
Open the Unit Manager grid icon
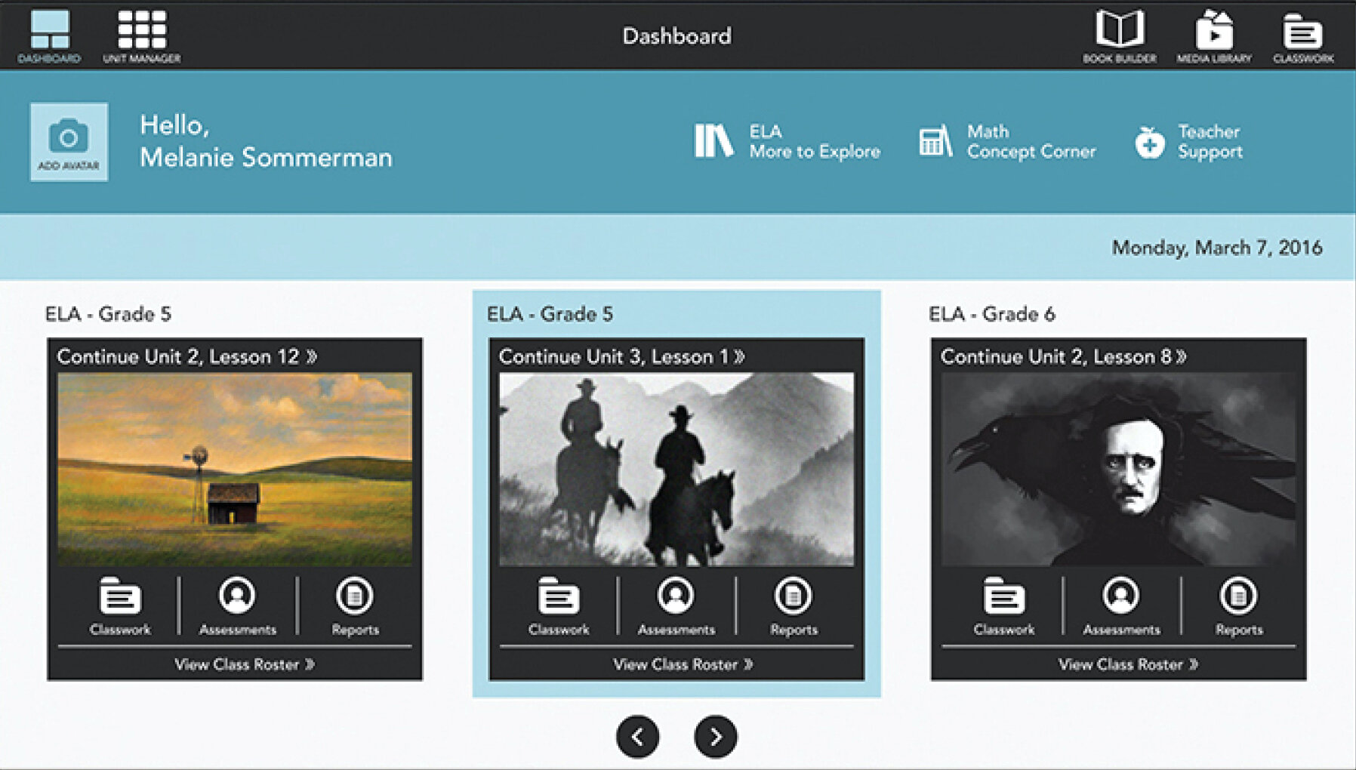(x=142, y=36)
